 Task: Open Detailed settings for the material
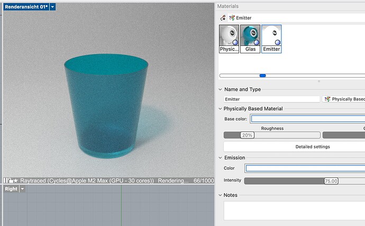(313, 146)
